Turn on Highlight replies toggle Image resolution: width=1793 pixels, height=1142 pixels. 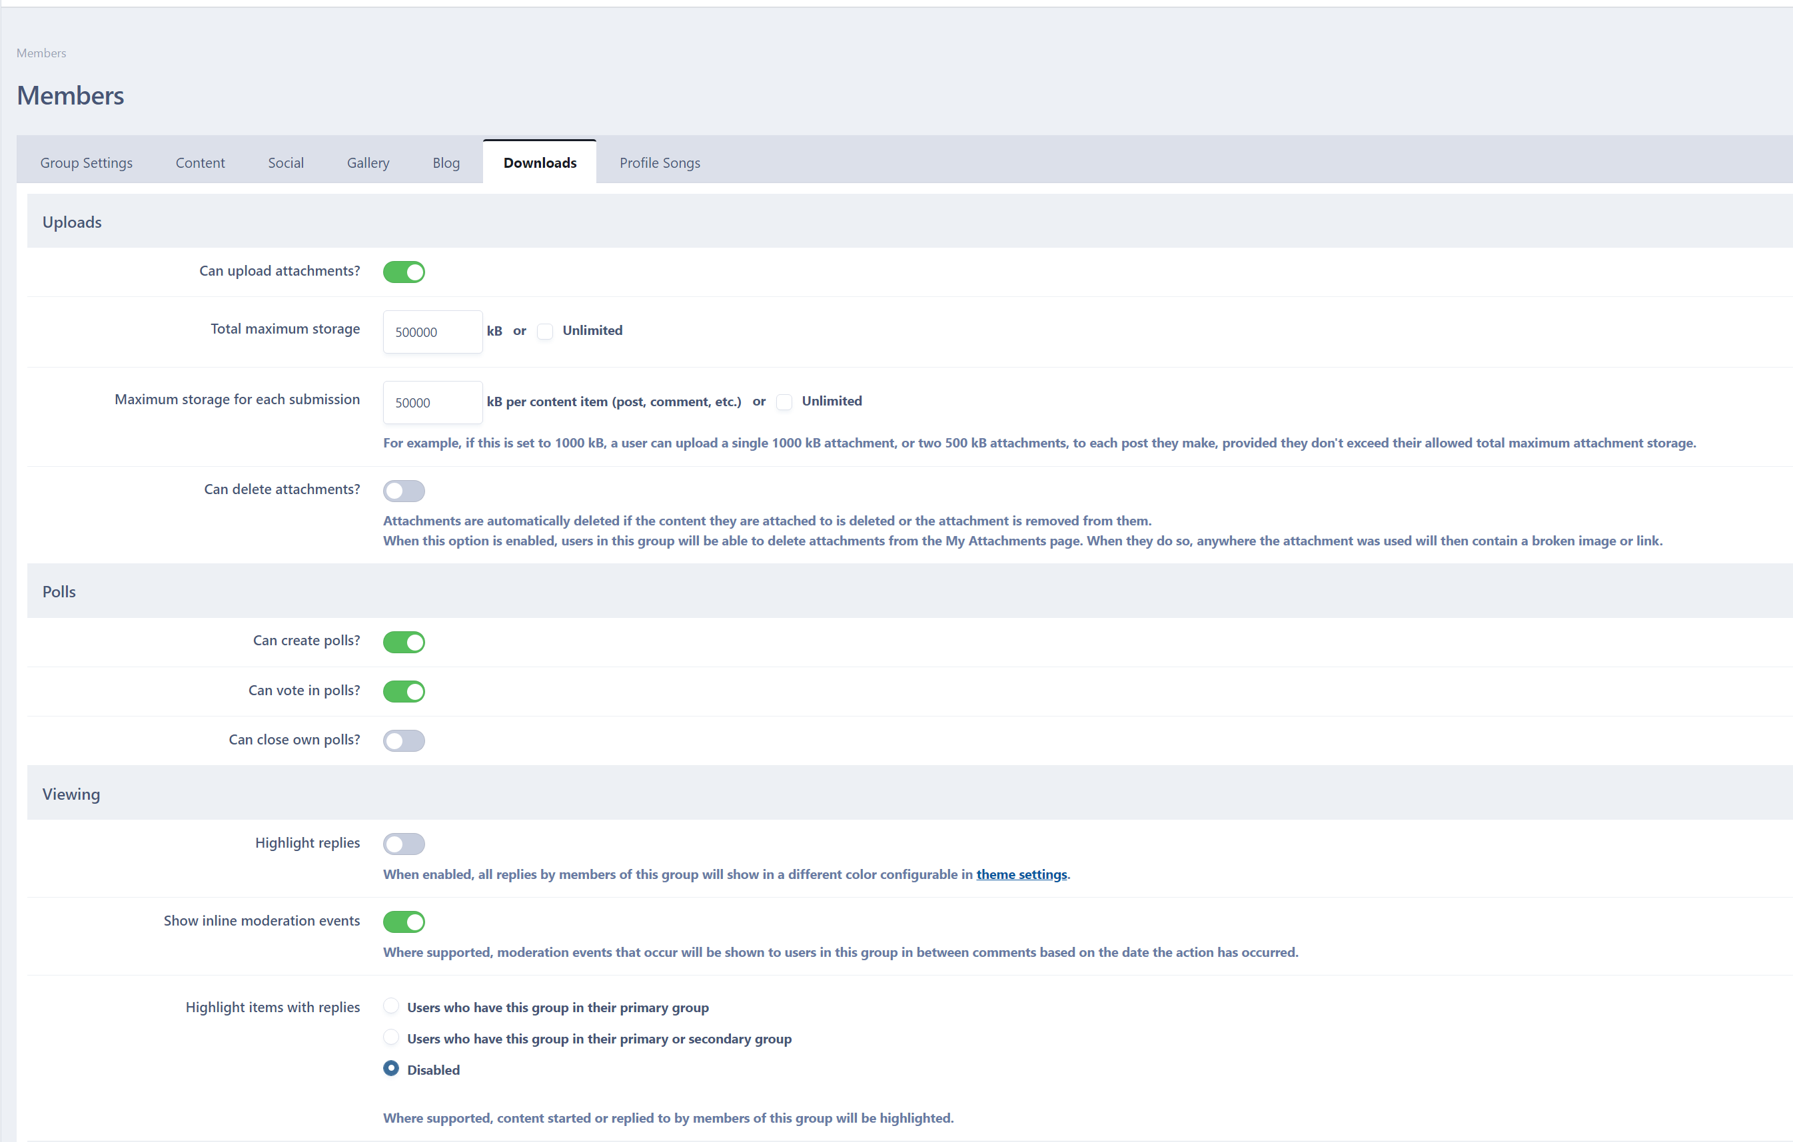coord(404,844)
